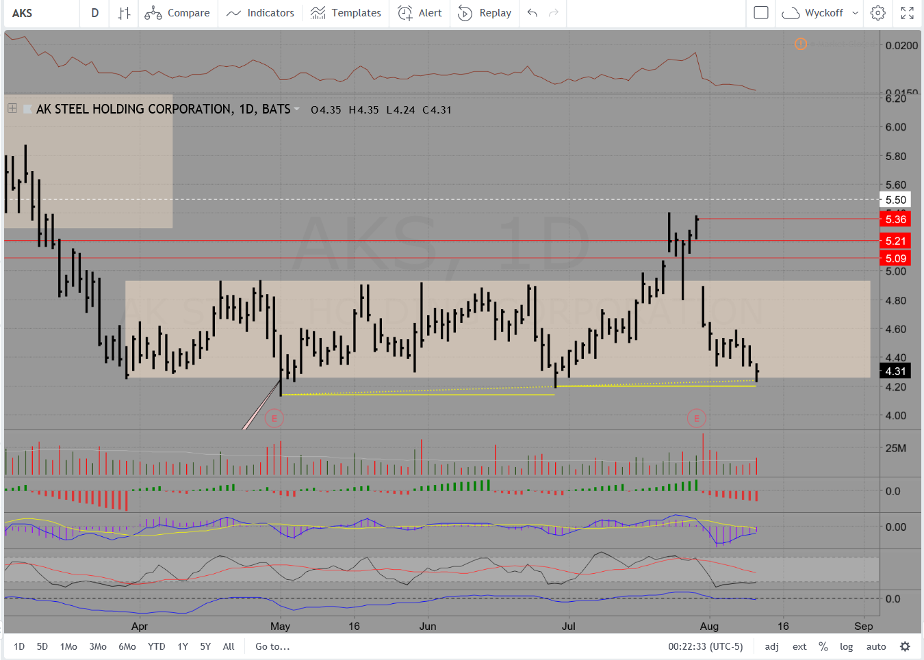Select the 5Y time range
The height and width of the screenshot is (660, 924).
click(x=205, y=646)
